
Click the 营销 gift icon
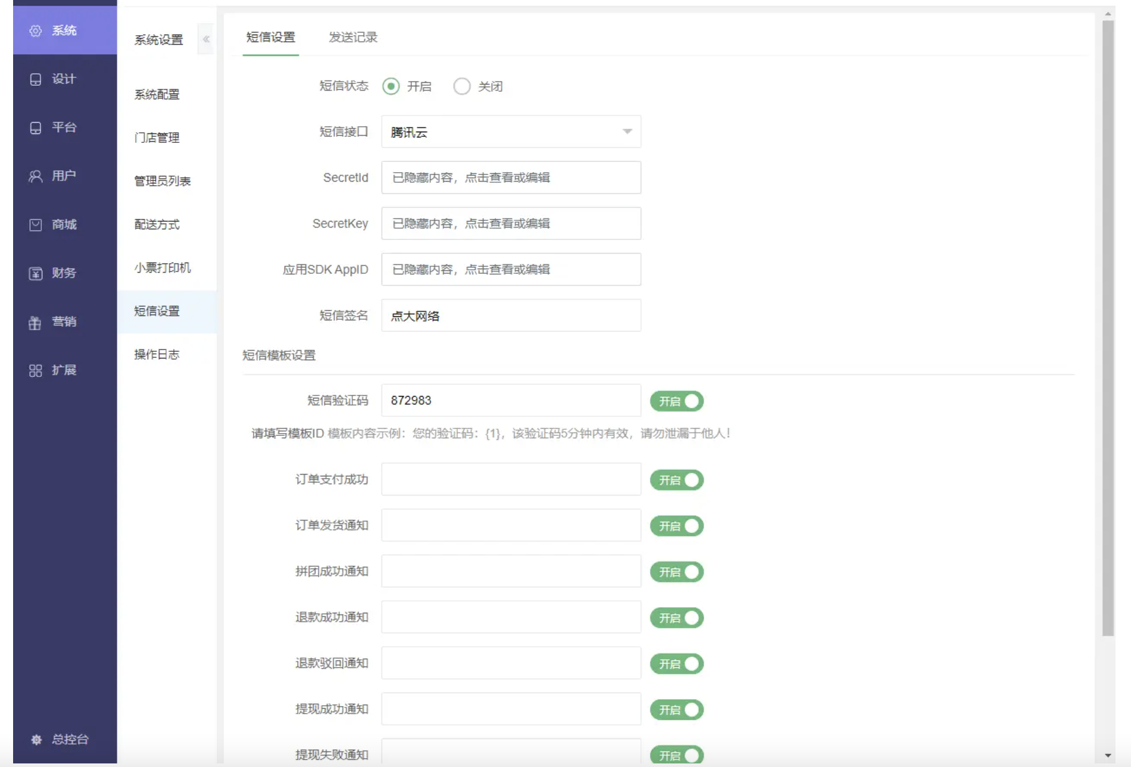tap(36, 322)
